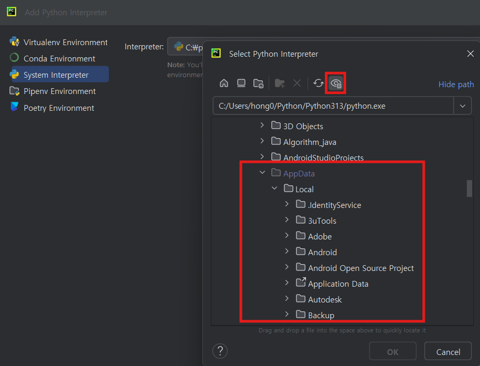Select the AndroidStudioProjects folder

tap(317, 158)
